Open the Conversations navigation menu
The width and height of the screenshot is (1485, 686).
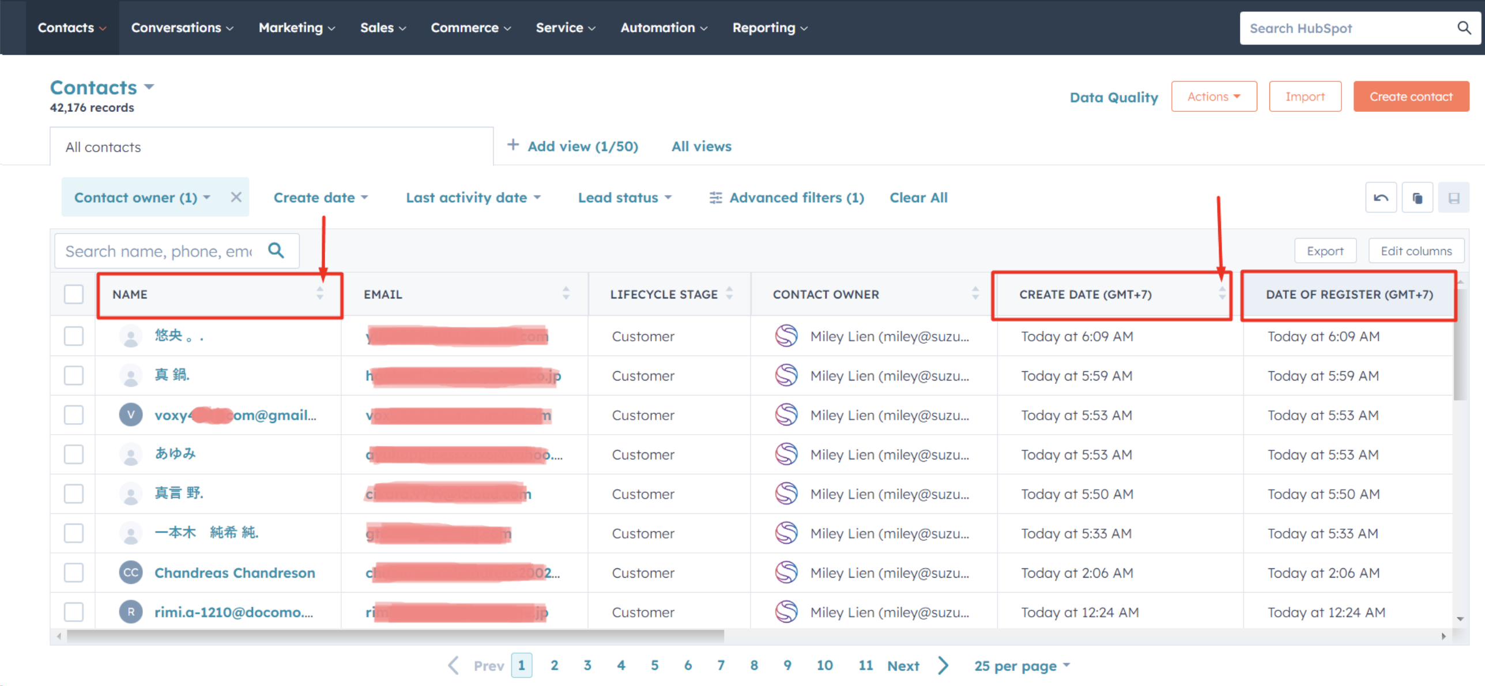[x=182, y=28]
